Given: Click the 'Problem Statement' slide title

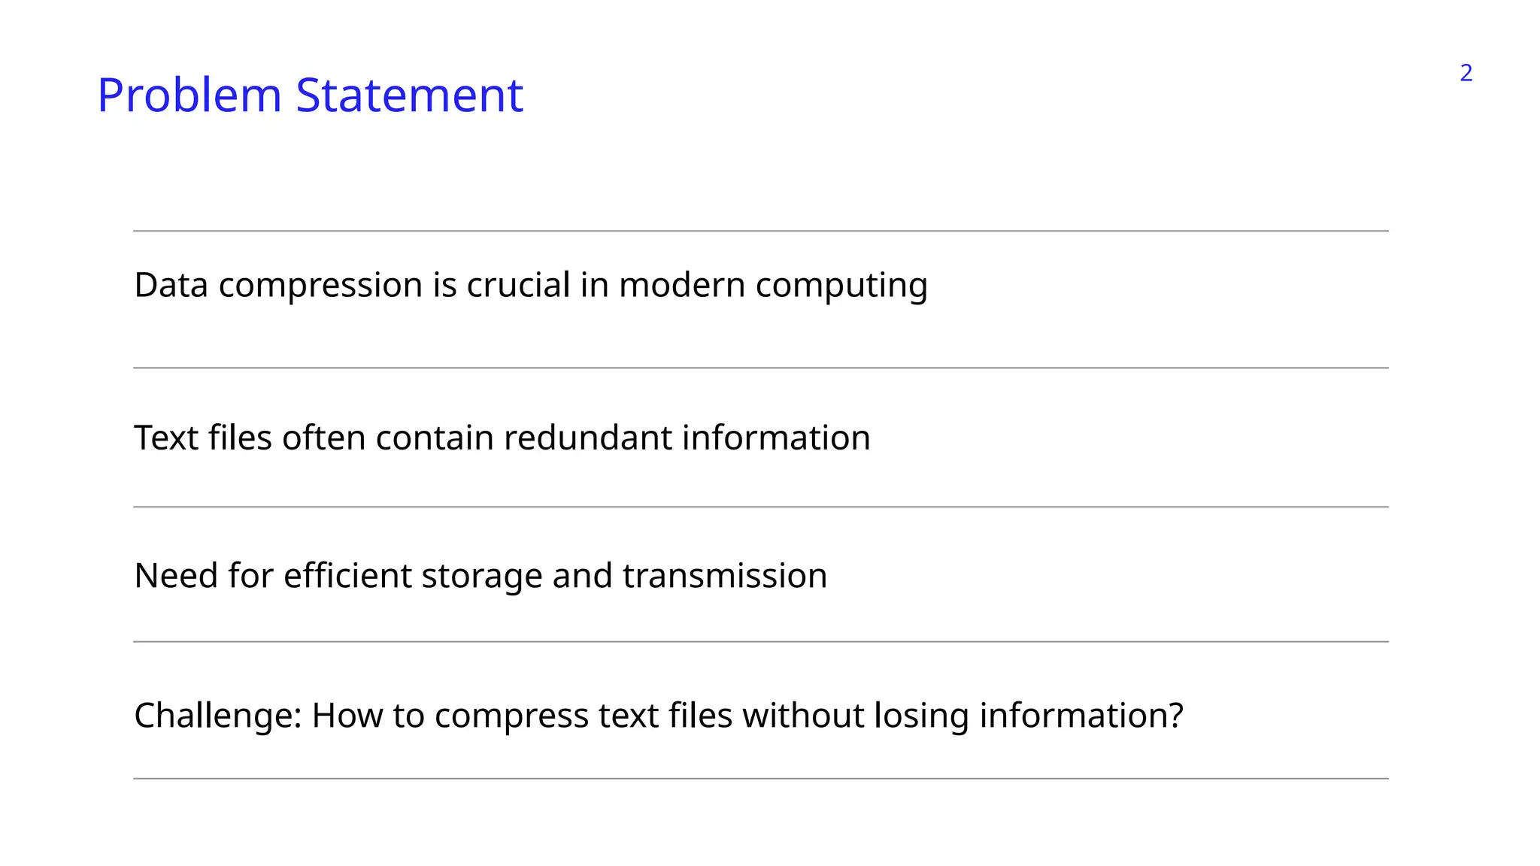Looking at the screenshot, I should click(x=310, y=95).
